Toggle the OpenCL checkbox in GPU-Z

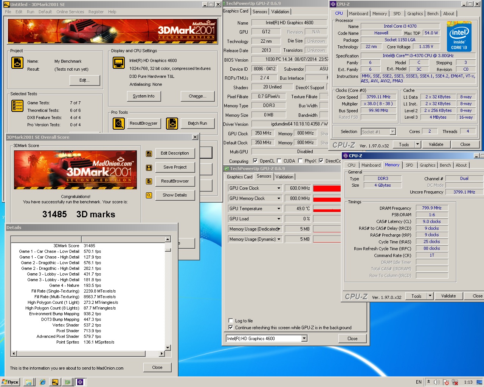coord(255,161)
